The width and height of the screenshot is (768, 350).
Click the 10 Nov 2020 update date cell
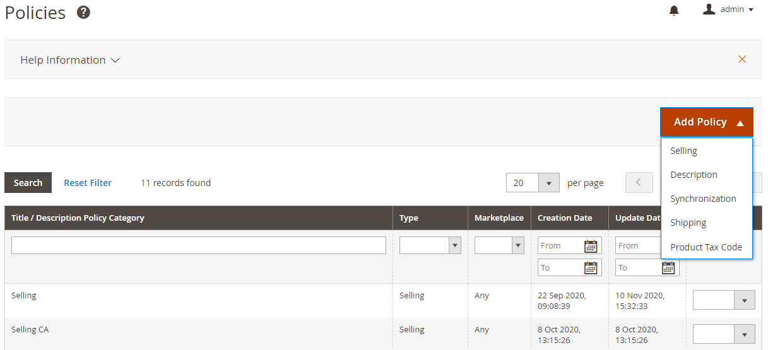click(x=640, y=301)
